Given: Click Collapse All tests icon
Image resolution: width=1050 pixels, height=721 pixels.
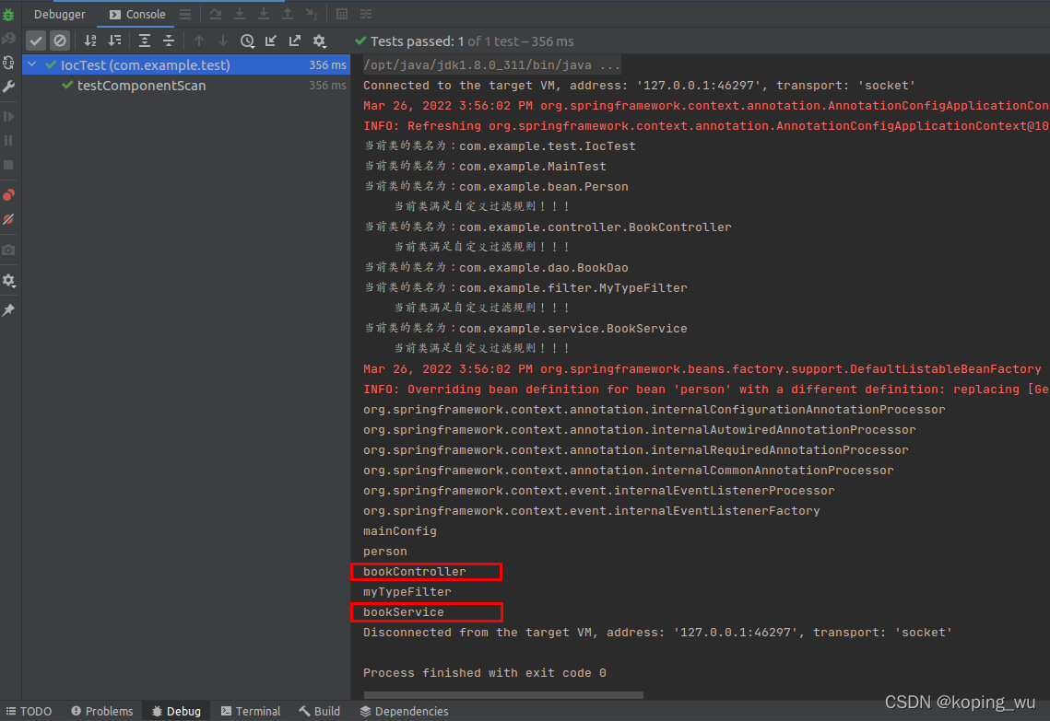Looking at the screenshot, I should 169,41.
